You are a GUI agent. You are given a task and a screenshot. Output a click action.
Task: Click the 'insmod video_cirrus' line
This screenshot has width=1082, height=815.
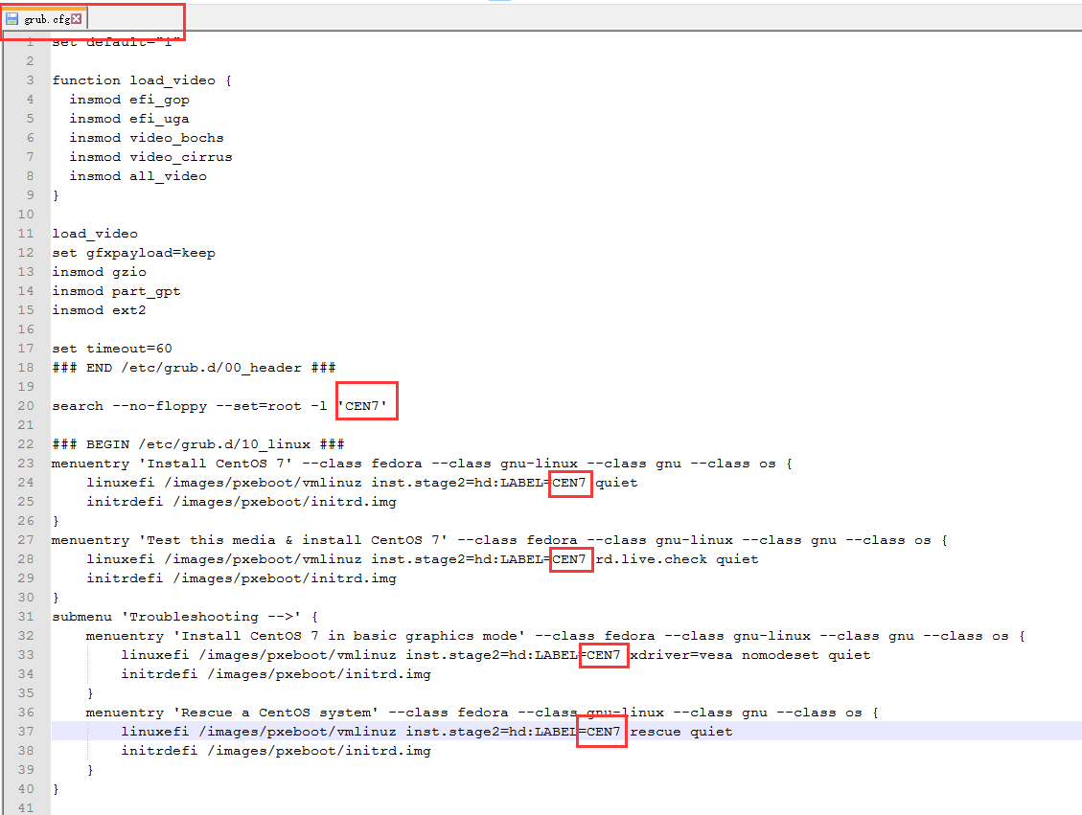[x=150, y=157]
